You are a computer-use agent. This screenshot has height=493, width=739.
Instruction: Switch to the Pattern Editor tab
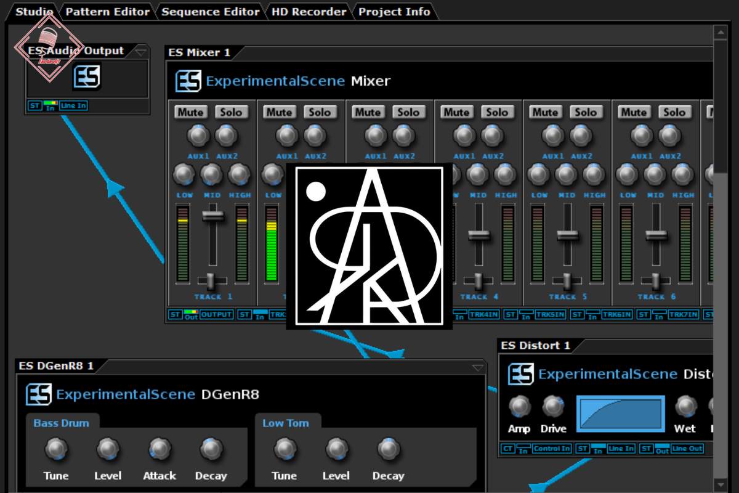tap(107, 12)
